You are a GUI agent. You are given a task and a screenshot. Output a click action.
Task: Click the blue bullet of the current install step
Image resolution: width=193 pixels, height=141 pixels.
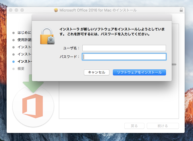(x=13, y=62)
